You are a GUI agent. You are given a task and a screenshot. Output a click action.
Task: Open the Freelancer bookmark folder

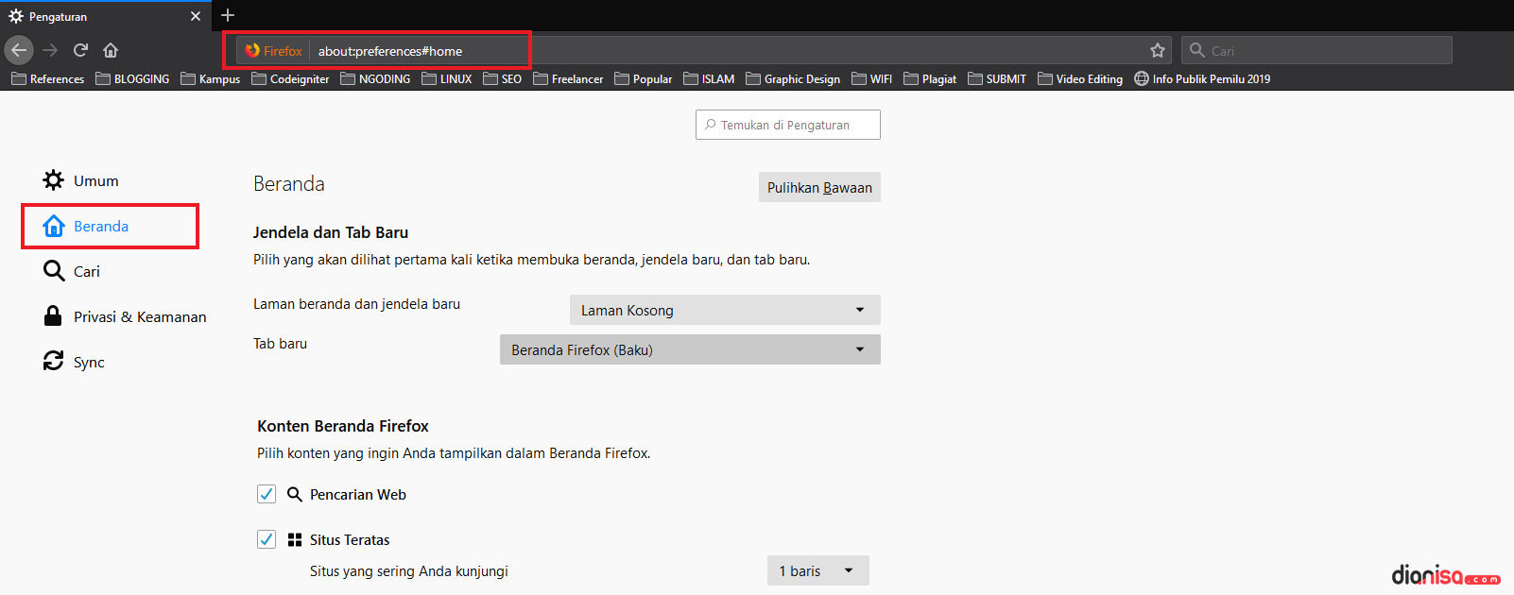pos(568,79)
